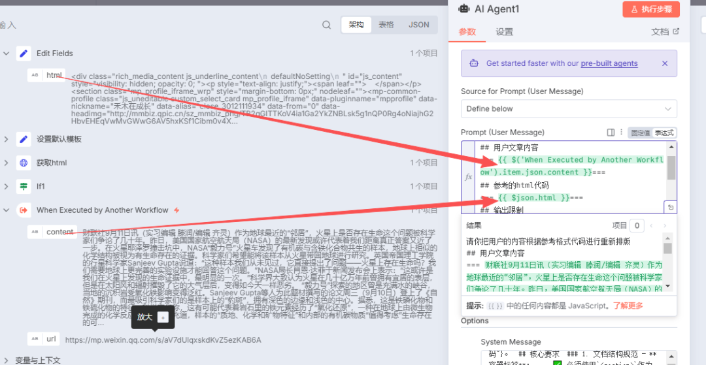Screen dimensions: 706x365
Task: Expand the 设置默认模板 node
Action: tap(7, 139)
